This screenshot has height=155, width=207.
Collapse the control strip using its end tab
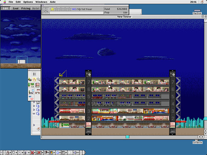tap(84, 153)
